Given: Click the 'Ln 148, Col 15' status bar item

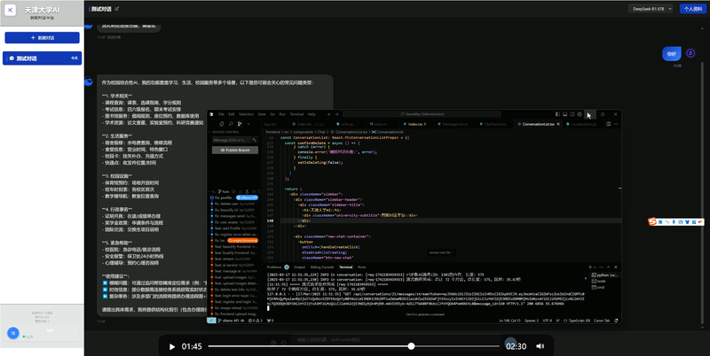Looking at the screenshot, I should click(509, 321).
